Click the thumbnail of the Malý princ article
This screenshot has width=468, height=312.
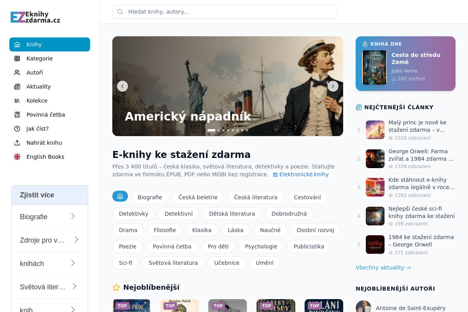375,130
